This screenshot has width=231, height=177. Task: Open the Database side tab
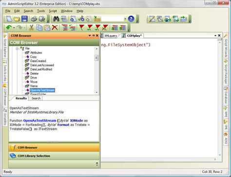[x=226, y=95]
